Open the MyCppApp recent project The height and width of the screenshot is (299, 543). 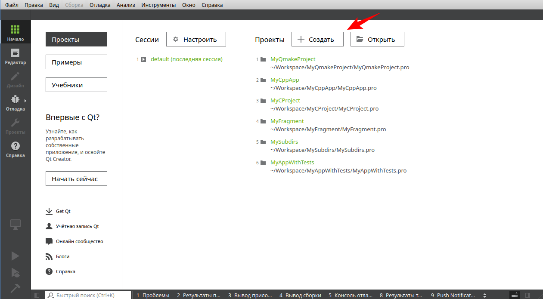pyautogui.click(x=285, y=80)
